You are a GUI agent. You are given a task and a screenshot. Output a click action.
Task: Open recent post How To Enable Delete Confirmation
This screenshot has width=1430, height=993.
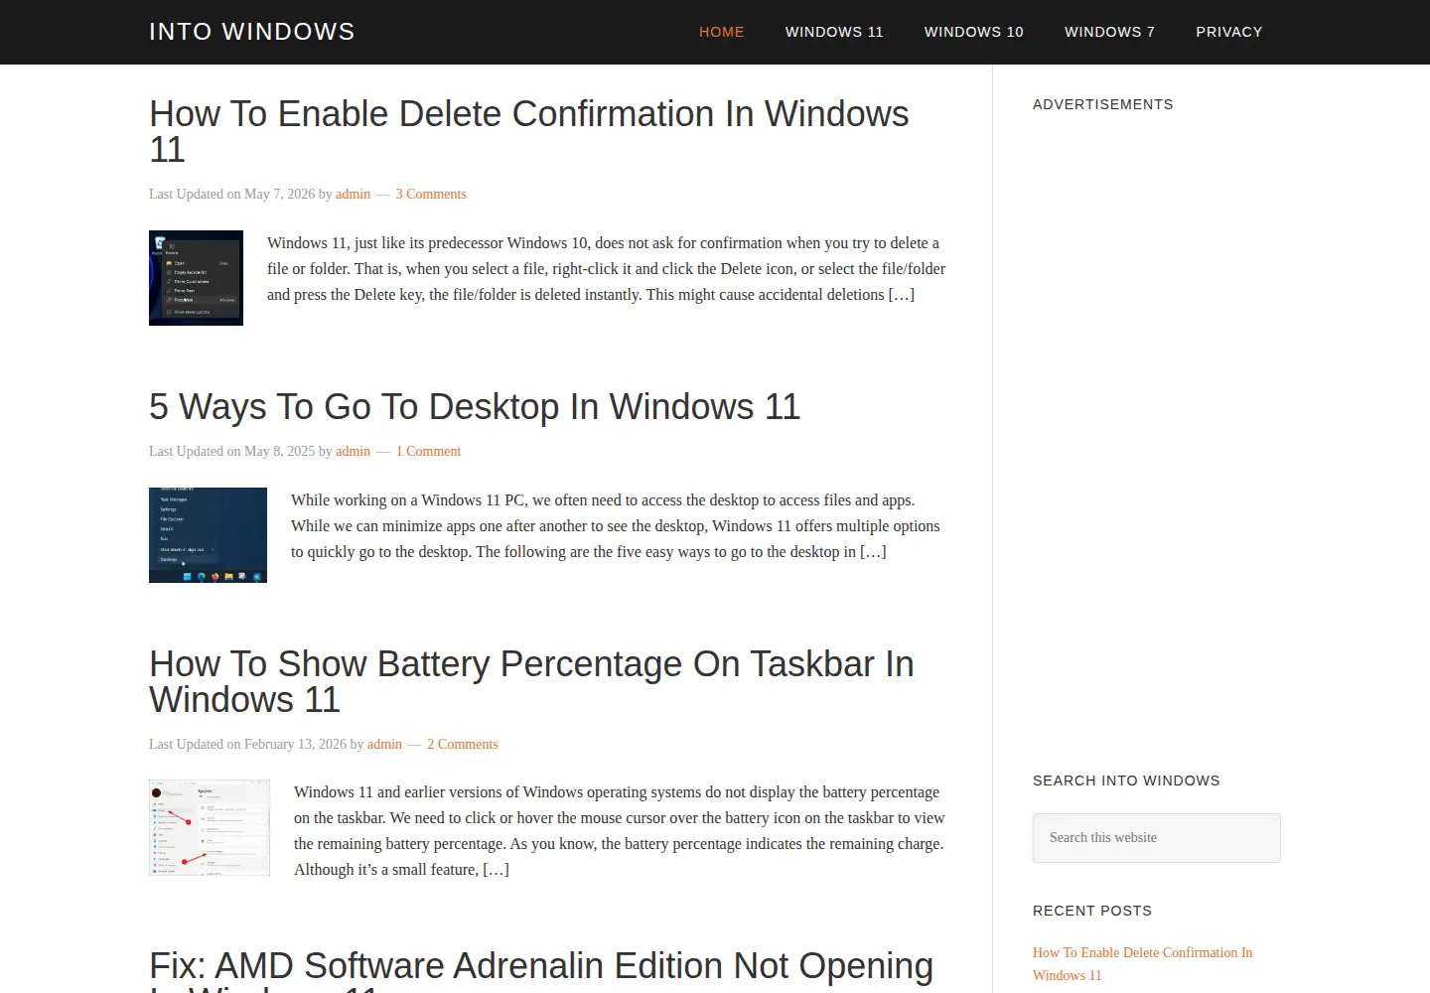pyautogui.click(x=1143, y=963)
